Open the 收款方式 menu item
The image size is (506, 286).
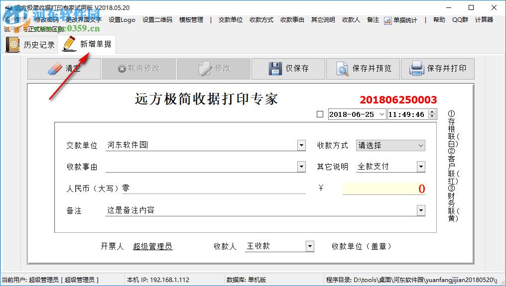point(261,20)
